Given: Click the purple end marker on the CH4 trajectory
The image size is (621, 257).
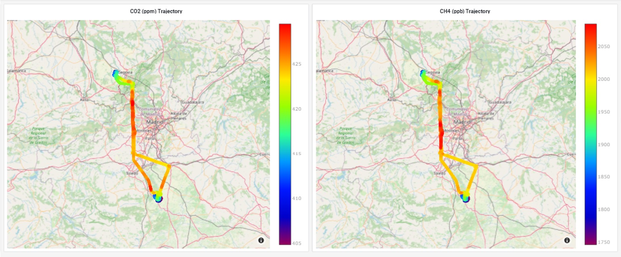Looking at the screenshot, I should point(466,200).
